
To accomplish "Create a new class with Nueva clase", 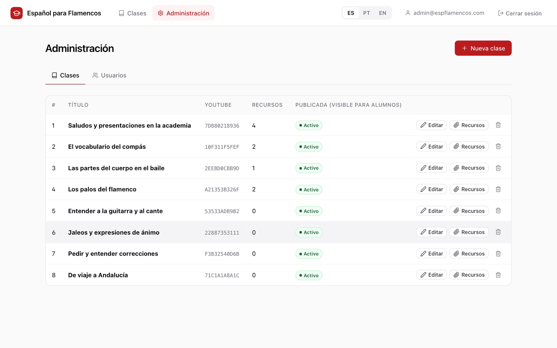I will point(483,48).
